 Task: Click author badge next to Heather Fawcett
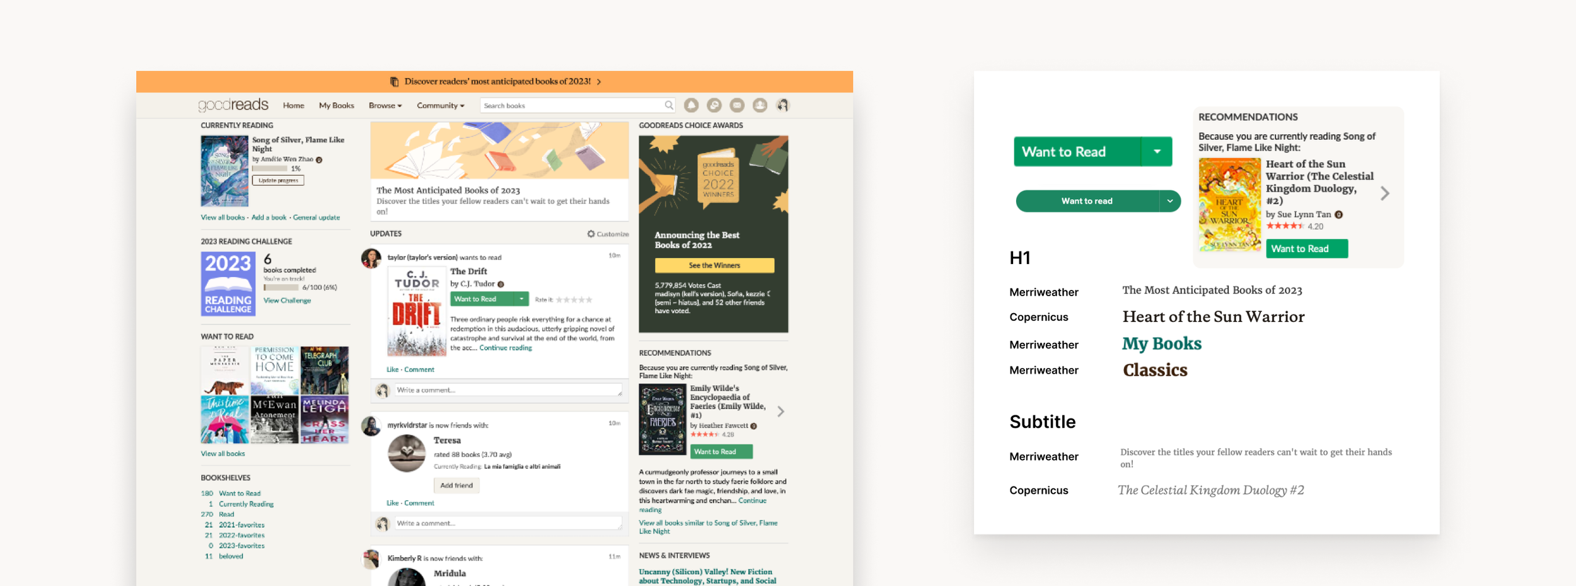click(x=754, y=426)
